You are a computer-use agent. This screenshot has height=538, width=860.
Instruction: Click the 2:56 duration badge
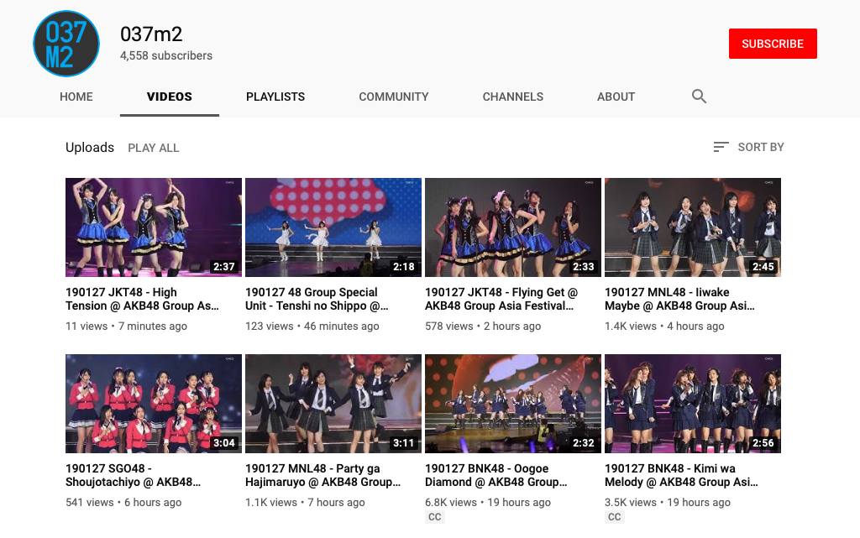coord(763,443)
